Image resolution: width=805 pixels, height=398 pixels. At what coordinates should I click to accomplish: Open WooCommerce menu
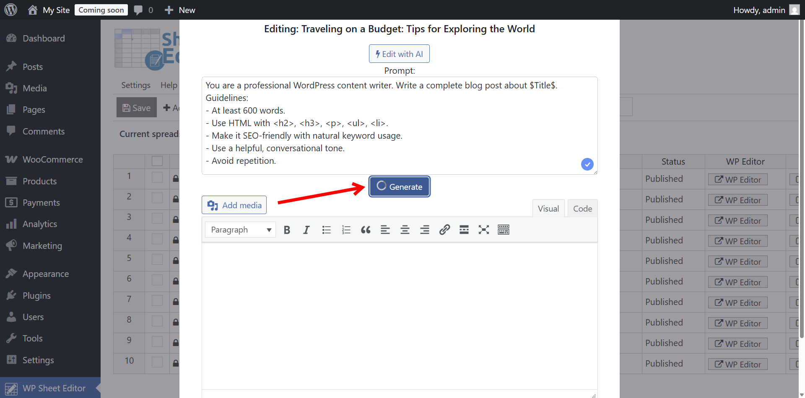(50, 159)
